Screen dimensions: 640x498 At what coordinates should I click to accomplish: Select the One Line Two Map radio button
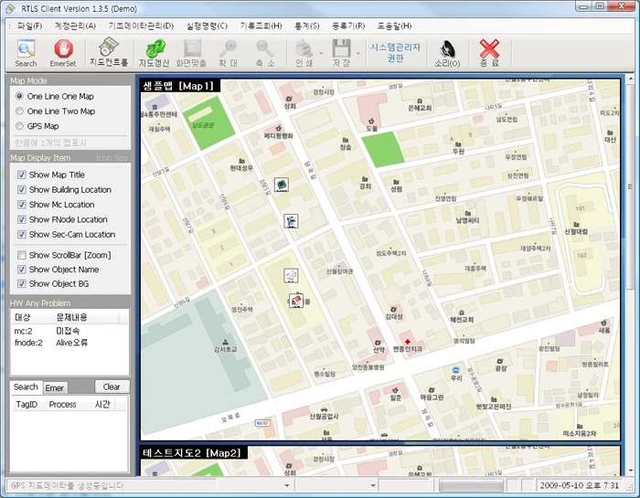click(19, 111)
